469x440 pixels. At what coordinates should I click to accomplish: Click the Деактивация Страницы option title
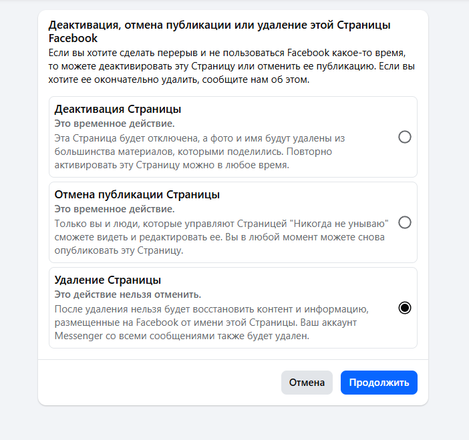[118, 109]
